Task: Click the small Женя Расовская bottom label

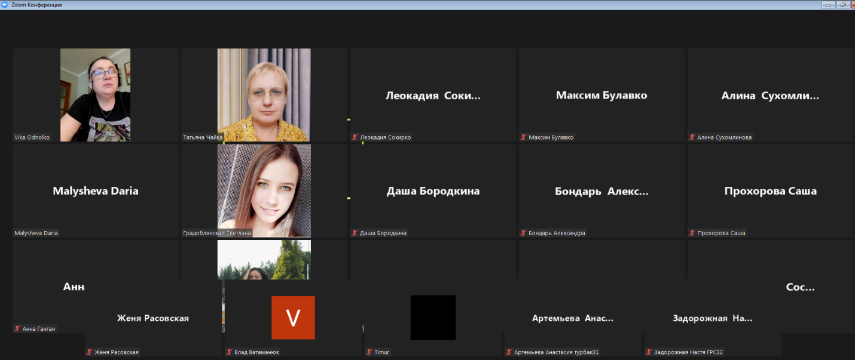Action: pos(117,352)
